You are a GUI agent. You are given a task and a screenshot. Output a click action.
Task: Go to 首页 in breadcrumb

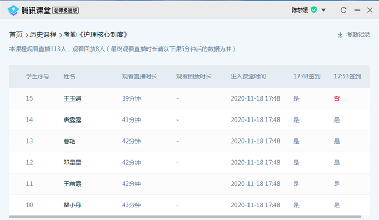pos(16,35)
